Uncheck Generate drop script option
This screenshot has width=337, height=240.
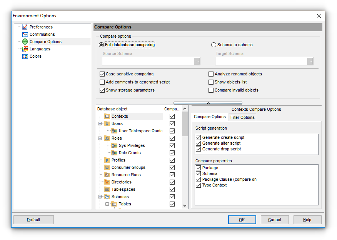[x=199, y=149]
